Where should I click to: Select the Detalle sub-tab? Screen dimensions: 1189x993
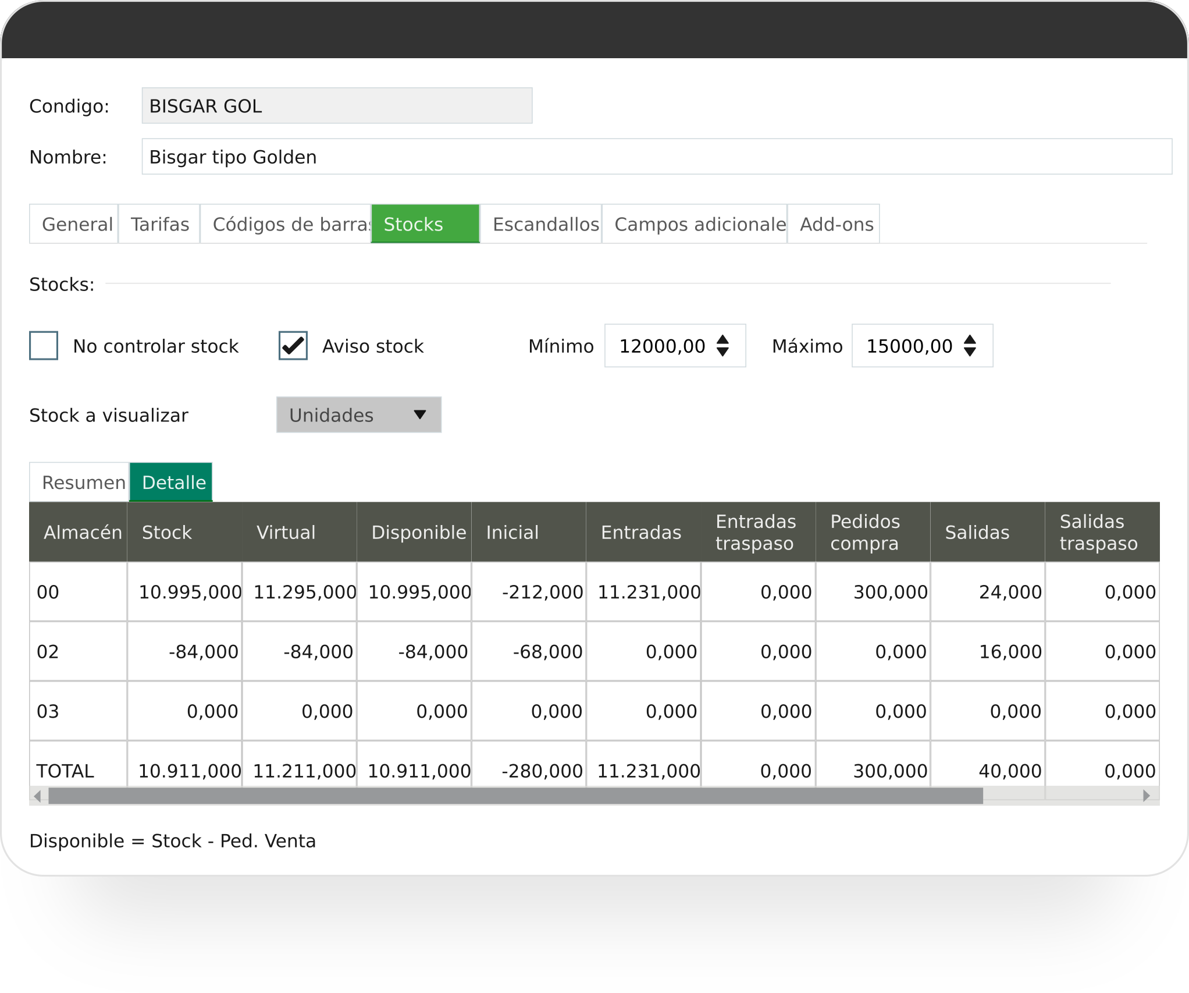(171, 483)
